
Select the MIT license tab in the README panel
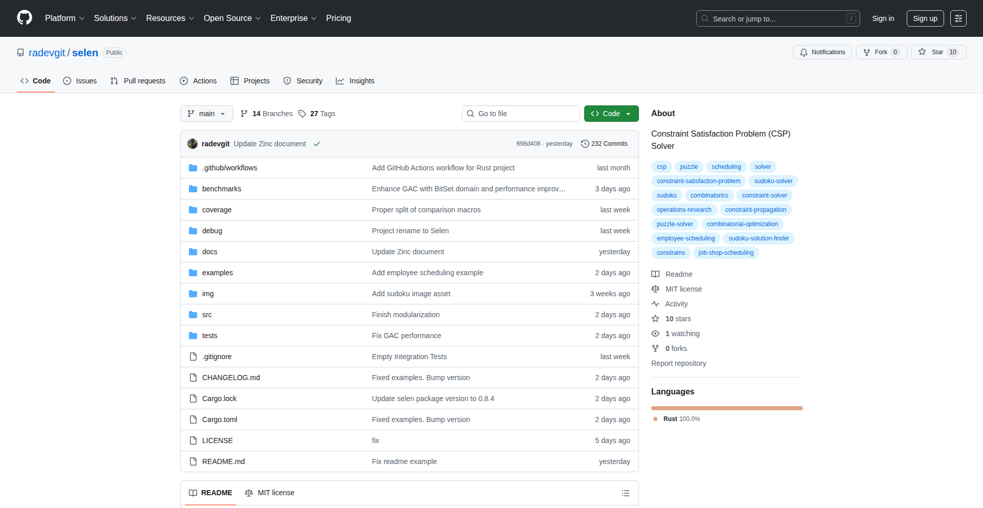click(x=270, y=493)
